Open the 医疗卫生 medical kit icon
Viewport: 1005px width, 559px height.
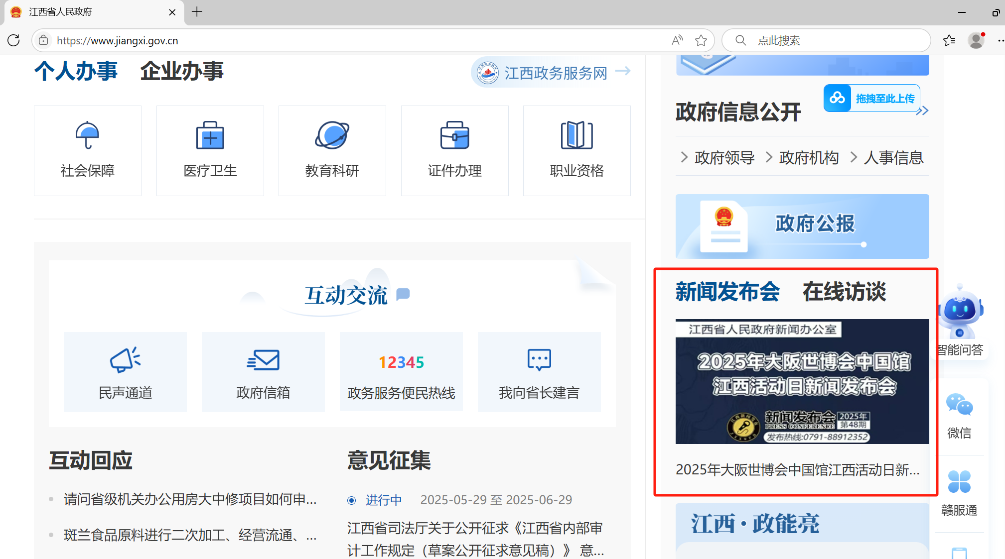coord(210,135)
